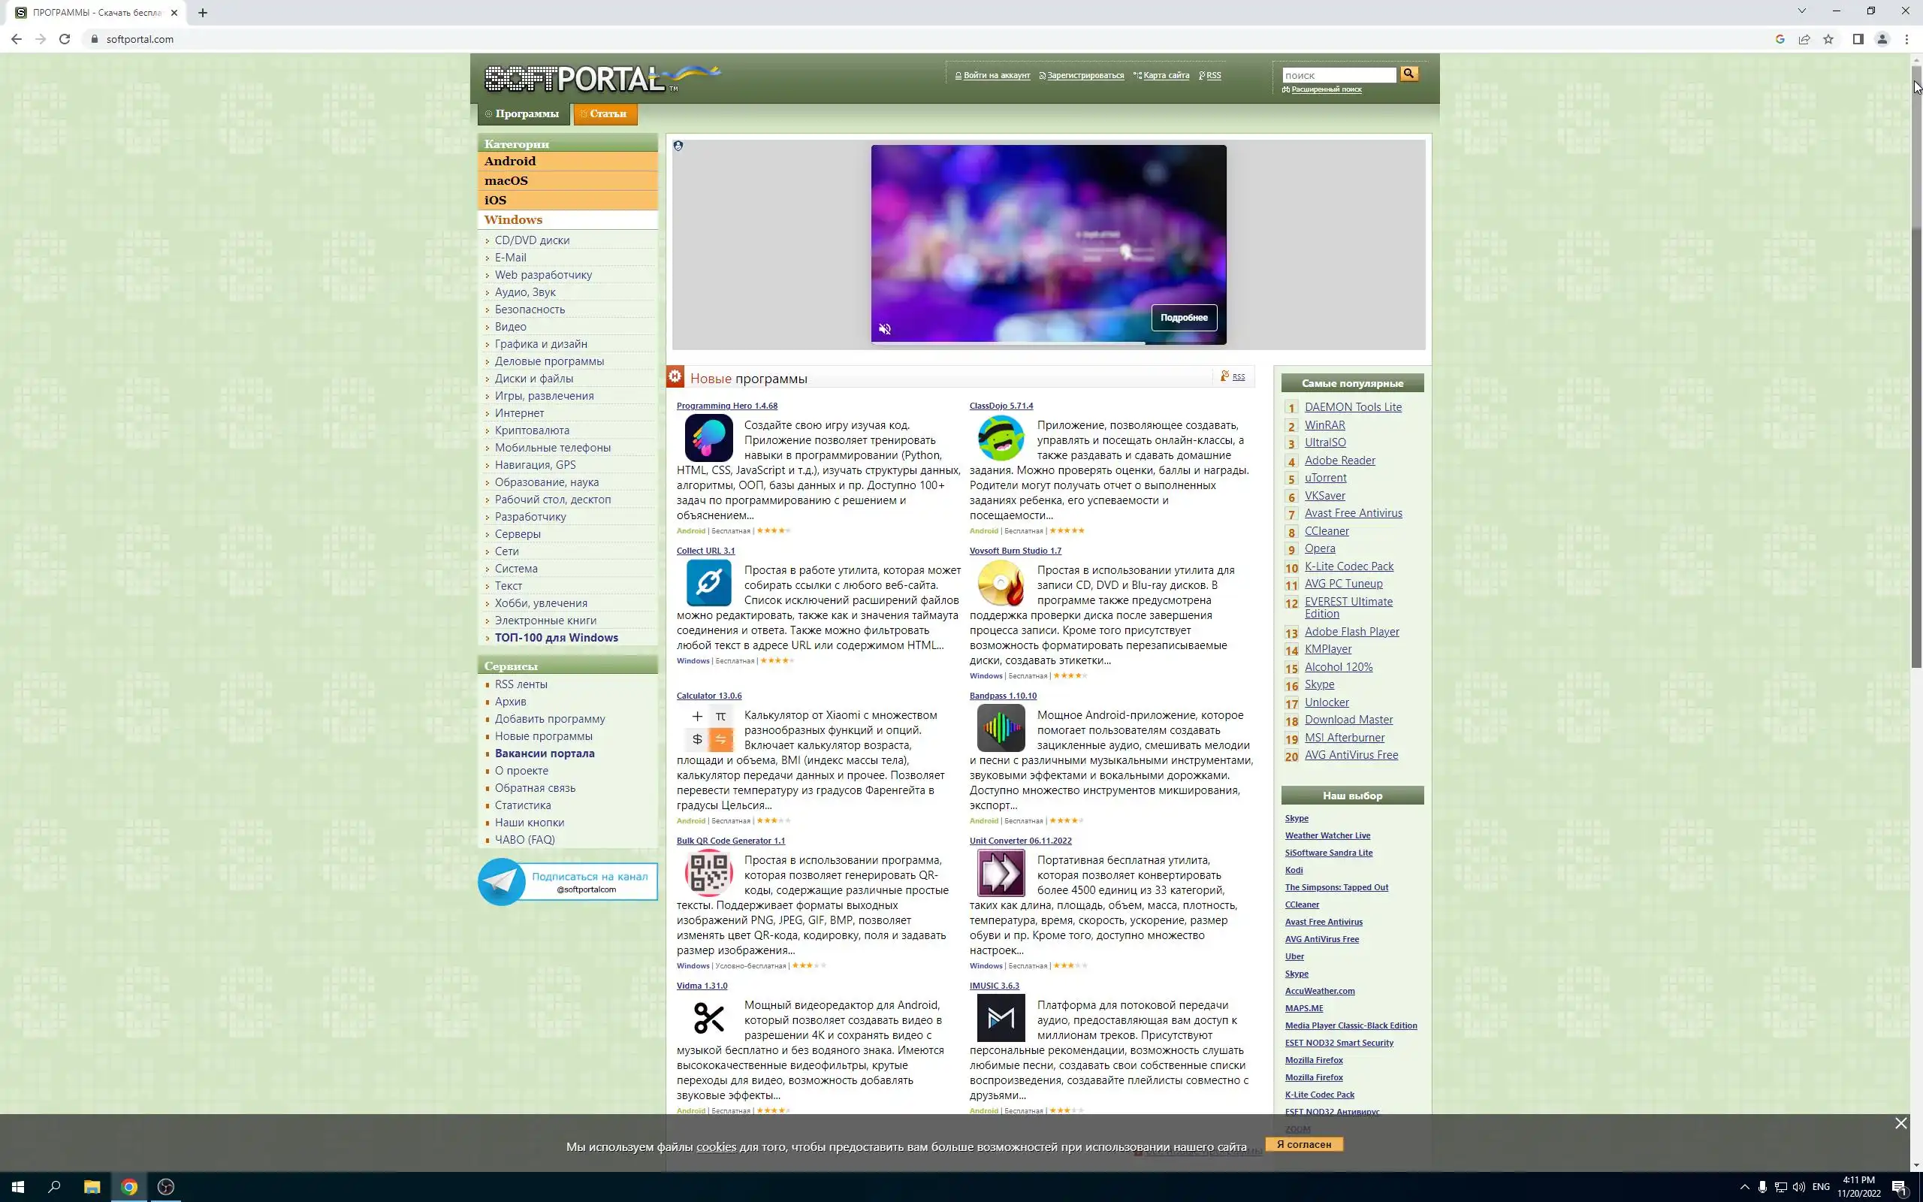Switch to the Статьи tab
1923x1202 pixels.
[605, 113]
